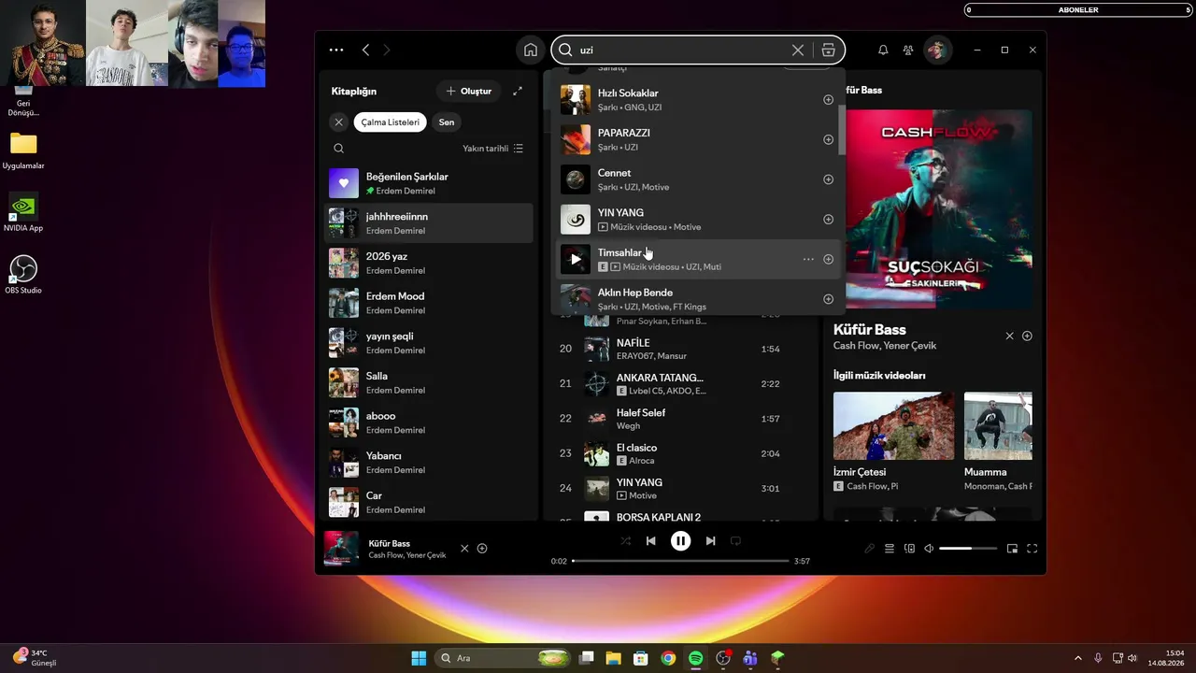Open the Cennet song result
The height and width of the screenshot is (673, 1196).
(699, 179)
